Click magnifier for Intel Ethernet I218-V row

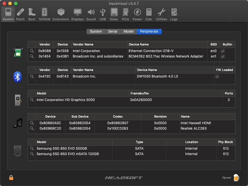coord(32,51)
